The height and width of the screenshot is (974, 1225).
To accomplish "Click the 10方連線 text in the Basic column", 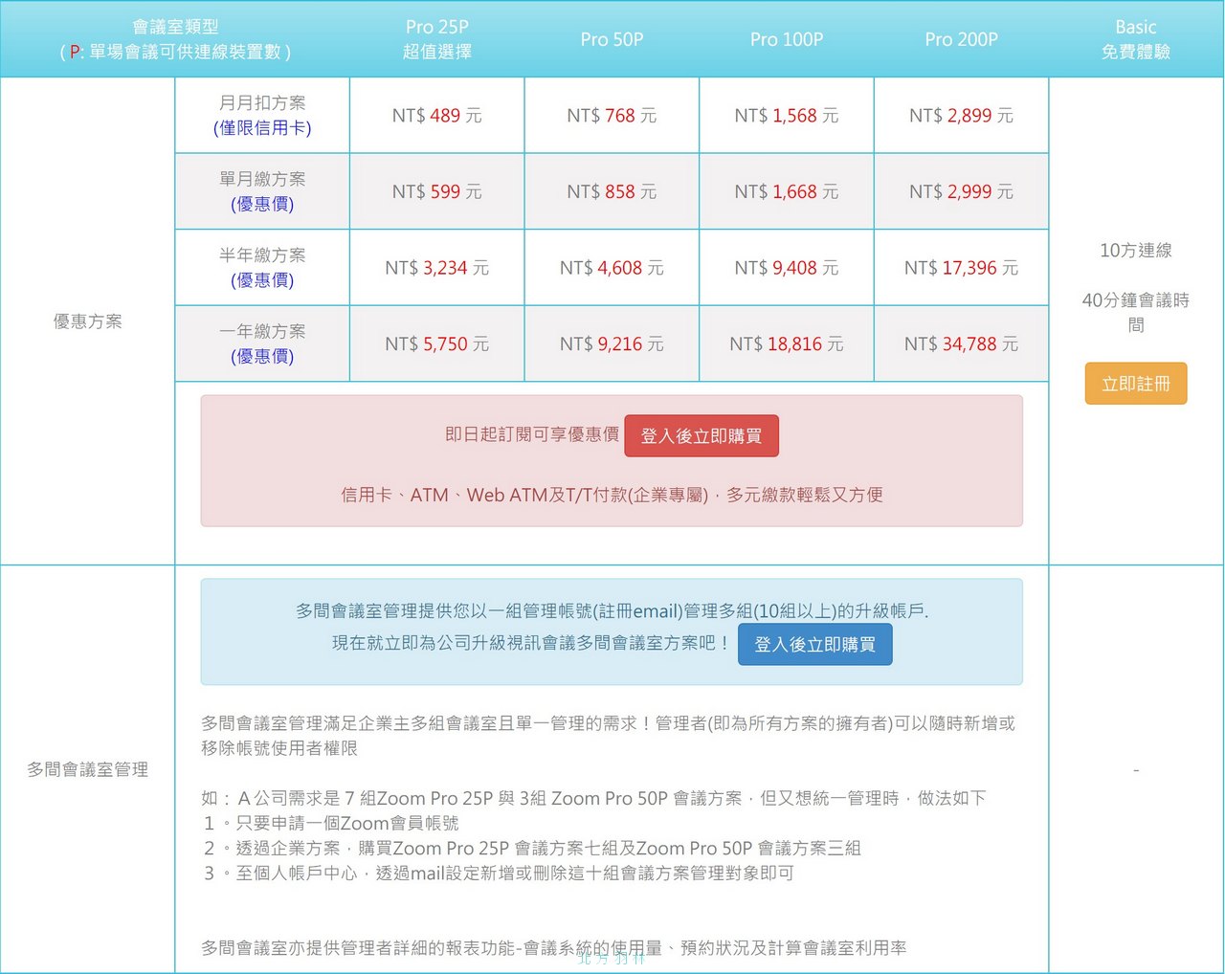I will [x=1136, y=251].
